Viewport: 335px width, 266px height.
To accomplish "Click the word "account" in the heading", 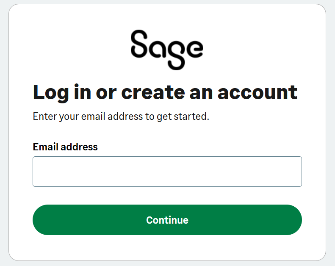I will click(257, 92).
